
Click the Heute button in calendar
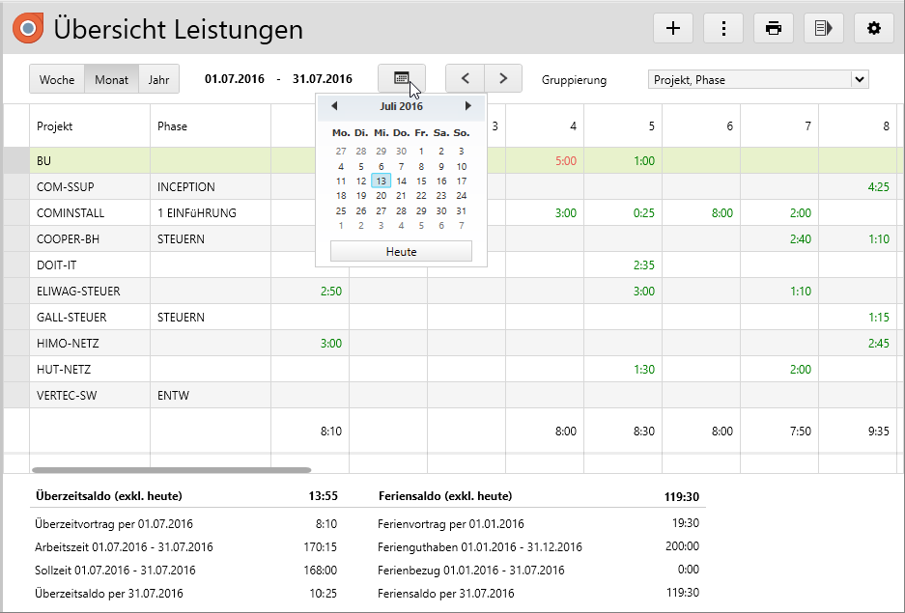tap(401, 252)
